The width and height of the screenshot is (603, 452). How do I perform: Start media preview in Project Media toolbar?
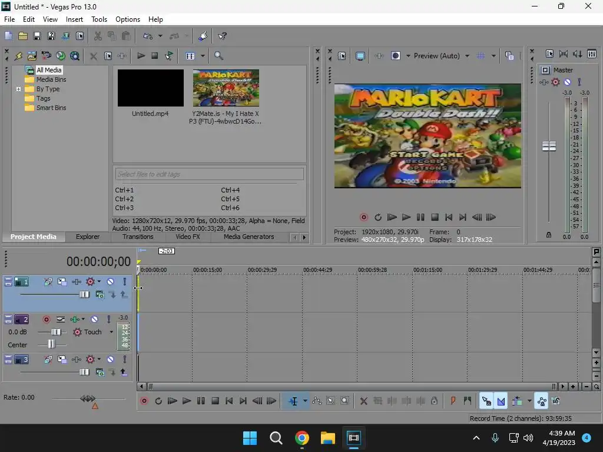[141, 56]
